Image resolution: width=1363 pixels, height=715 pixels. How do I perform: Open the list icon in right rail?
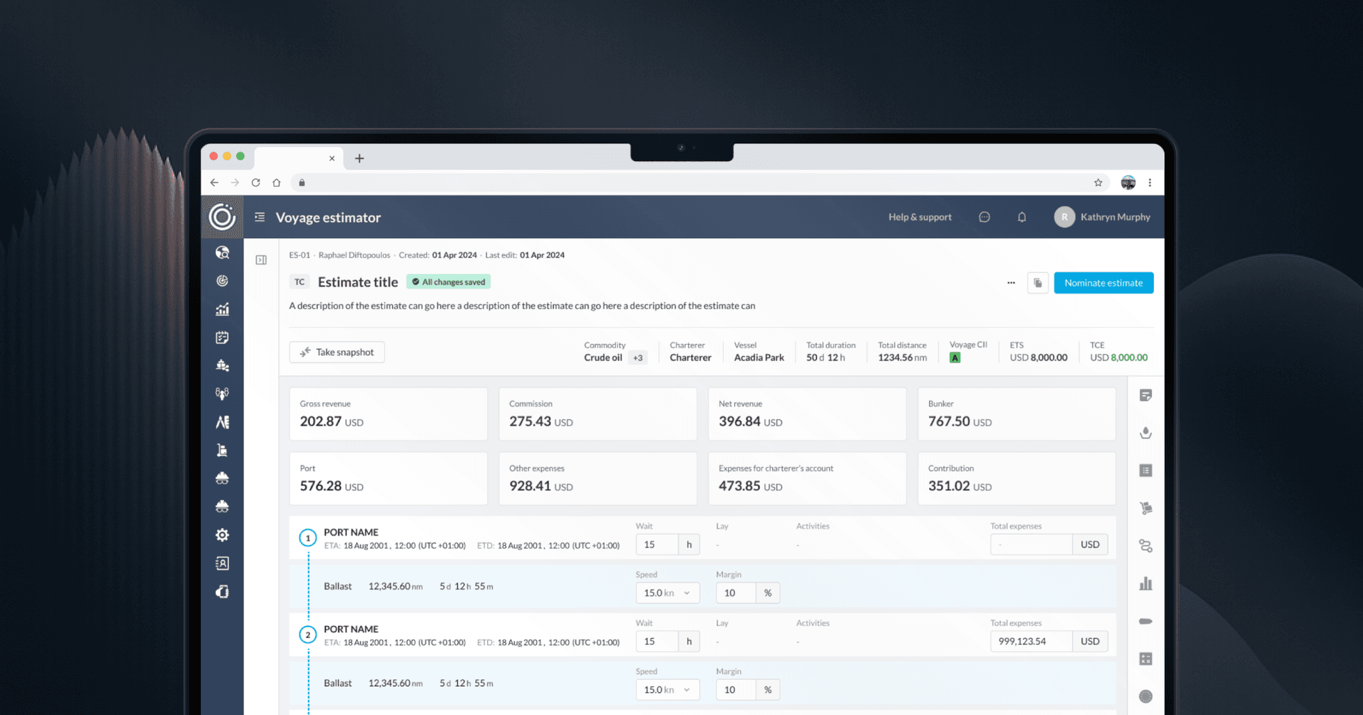1145,470
